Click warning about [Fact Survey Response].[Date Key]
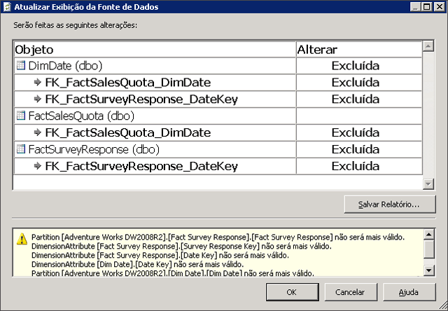Screen dimensions: 448x311 tap(160, 255)
